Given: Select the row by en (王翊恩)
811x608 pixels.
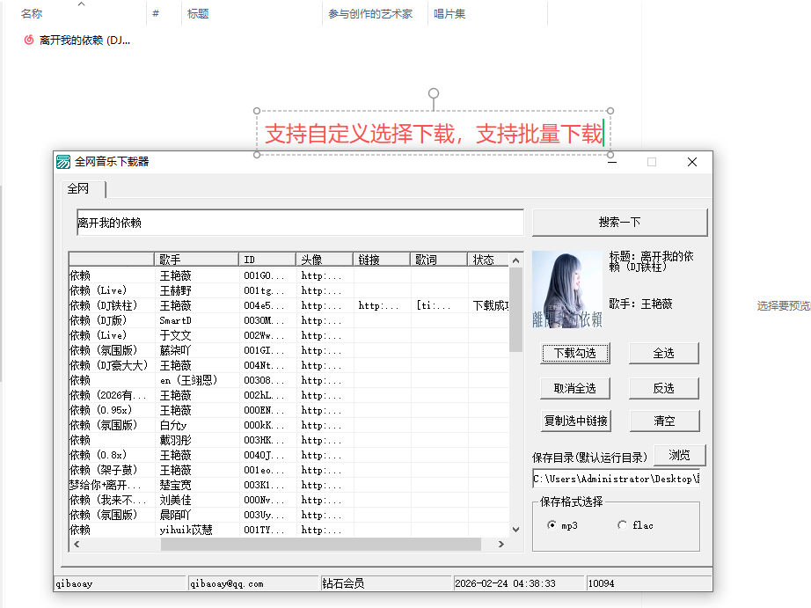Looking at the screenshot, I should [x=289, y=381].
